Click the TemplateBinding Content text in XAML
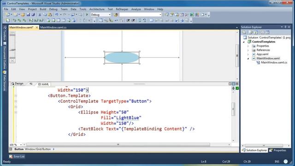Image resolution: width=295 pixels, height=166 pixels. coord(153,129)
